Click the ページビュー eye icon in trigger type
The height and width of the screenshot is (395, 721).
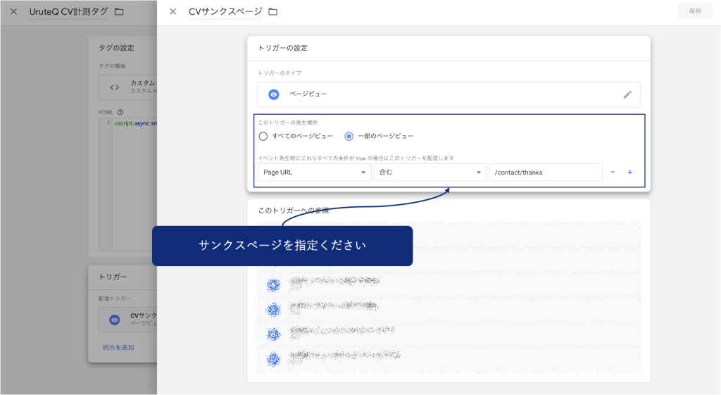[x=274, y=94]
